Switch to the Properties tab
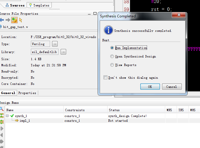The image size is (200, 148). click(27, 93)
